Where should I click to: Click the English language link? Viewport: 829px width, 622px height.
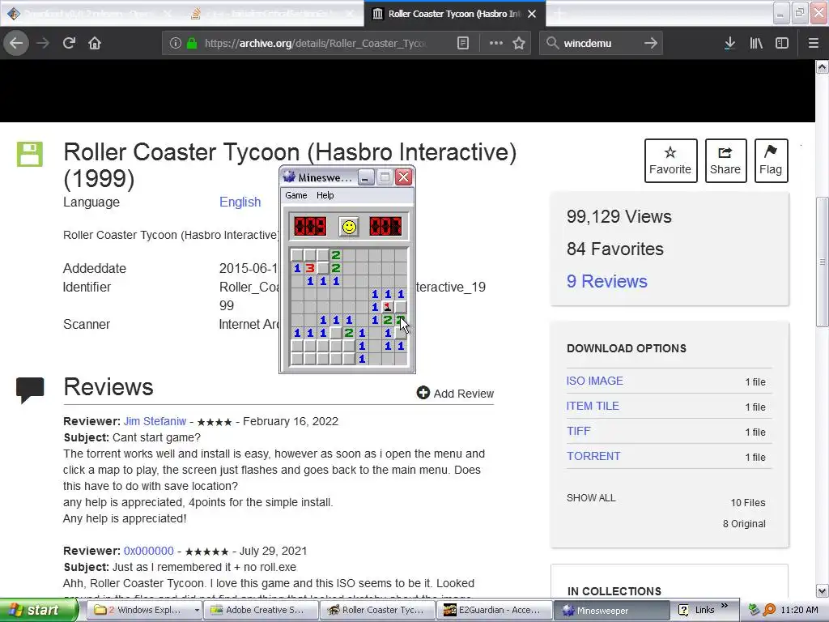pyautogui.click(x=240, y=202)
